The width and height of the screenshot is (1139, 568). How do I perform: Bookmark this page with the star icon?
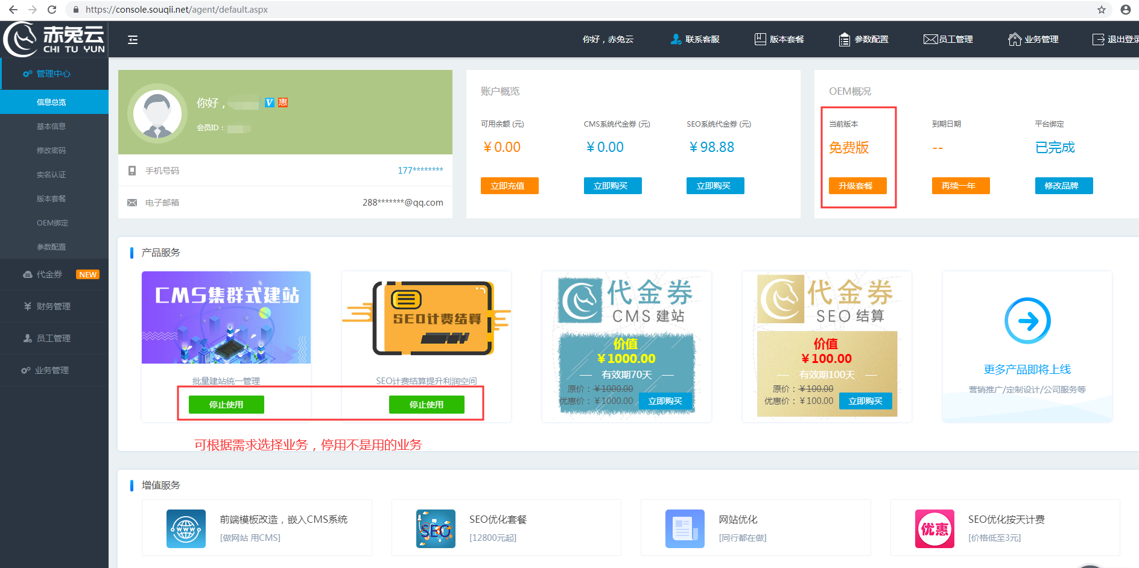pos(1102,10)
